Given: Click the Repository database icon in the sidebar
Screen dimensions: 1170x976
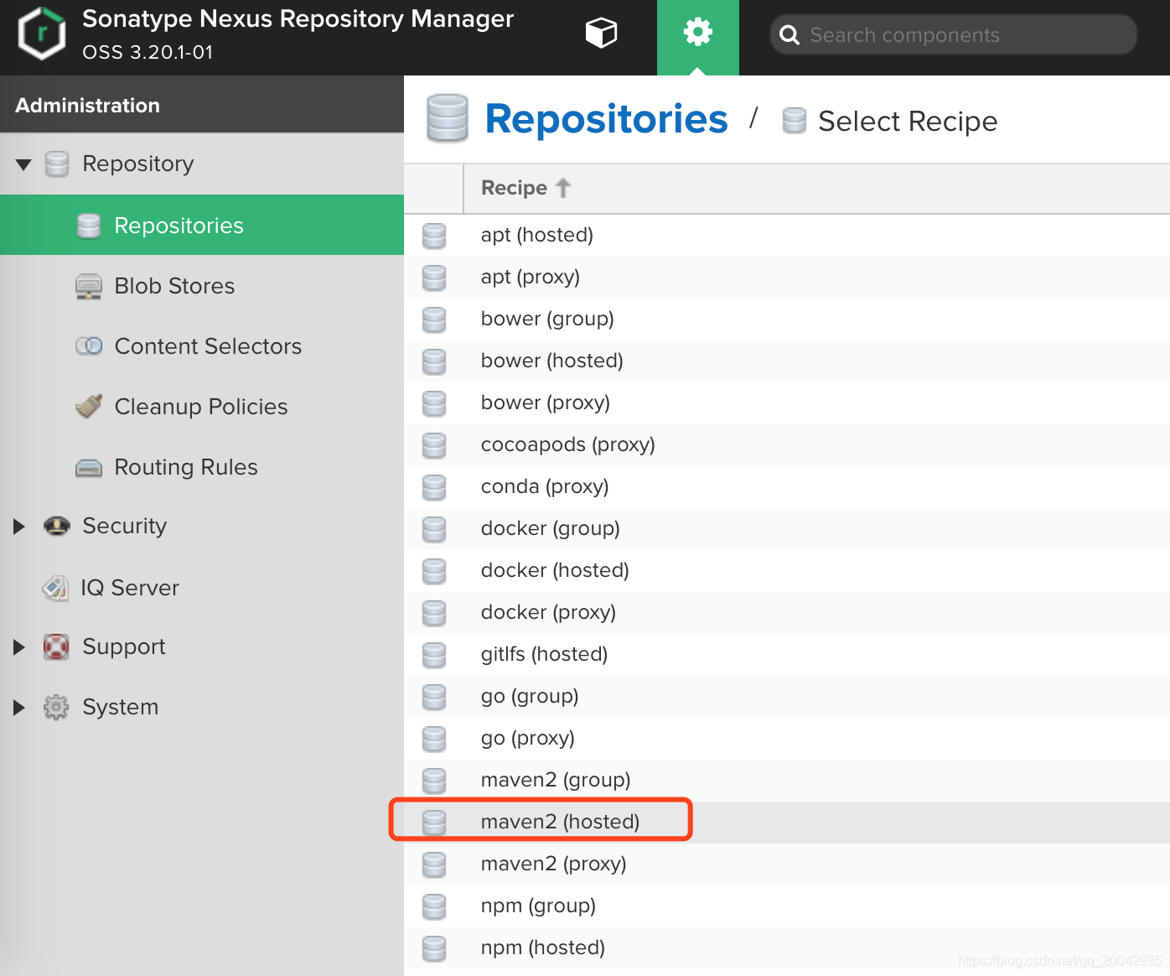Looking at the screenshot, I should (x=57, y=164).
